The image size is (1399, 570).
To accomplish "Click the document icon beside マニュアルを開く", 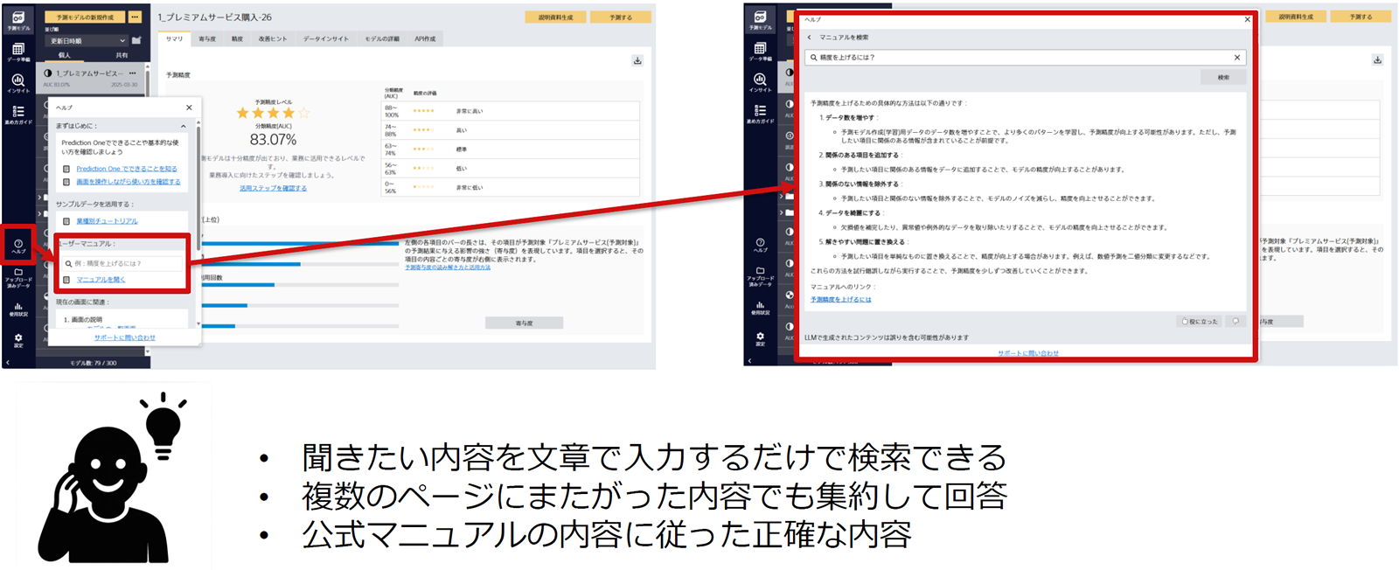I will point(66,280).
